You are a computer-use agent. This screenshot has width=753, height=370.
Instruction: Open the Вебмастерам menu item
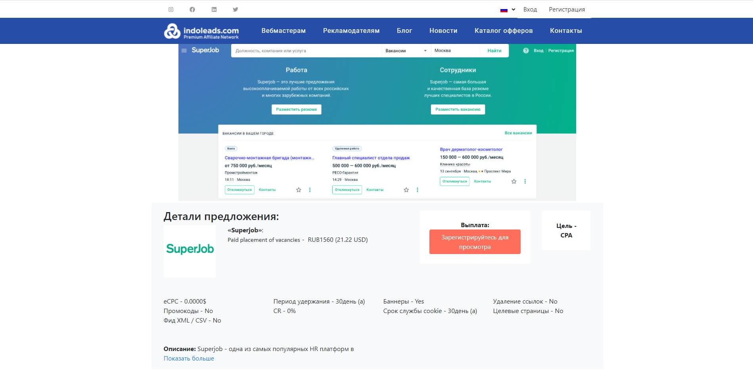284,30
